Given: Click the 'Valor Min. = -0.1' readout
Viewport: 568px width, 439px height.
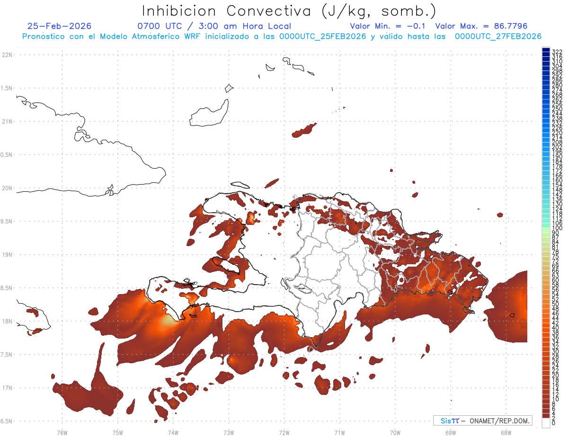Looking at the screenshot, I should (x=388, y=26).
